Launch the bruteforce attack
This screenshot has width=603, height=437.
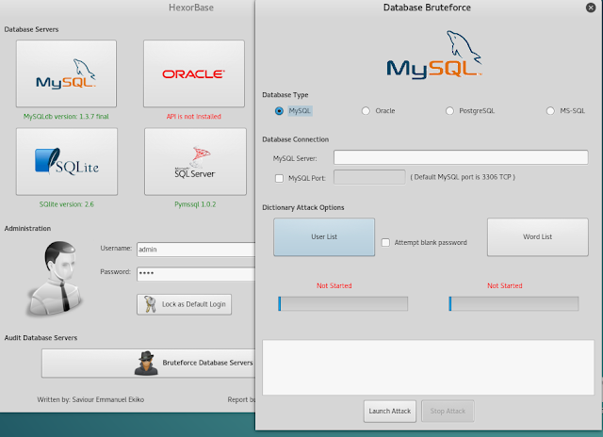390,412
